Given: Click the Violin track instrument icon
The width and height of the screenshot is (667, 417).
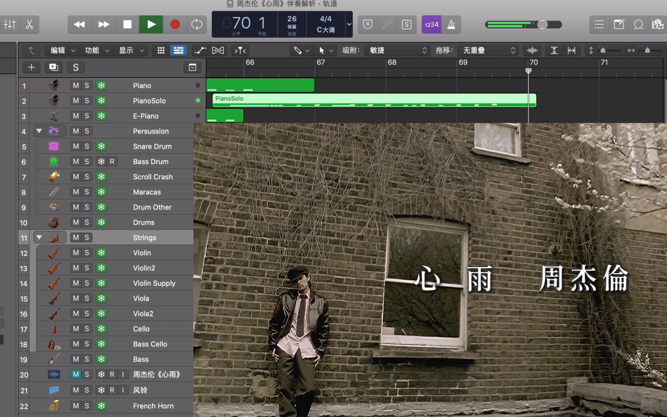Looking at the screenshot, I should (54, 253).
